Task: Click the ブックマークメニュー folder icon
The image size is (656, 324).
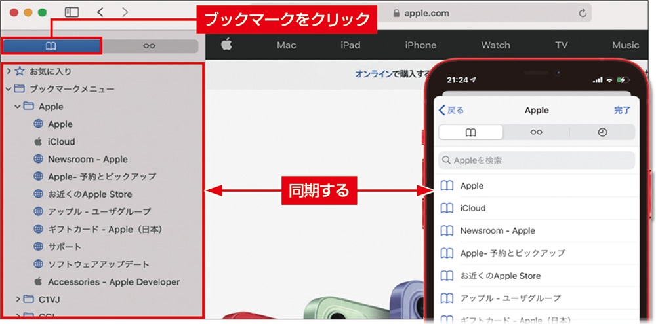Action: (x=19, y=88)
